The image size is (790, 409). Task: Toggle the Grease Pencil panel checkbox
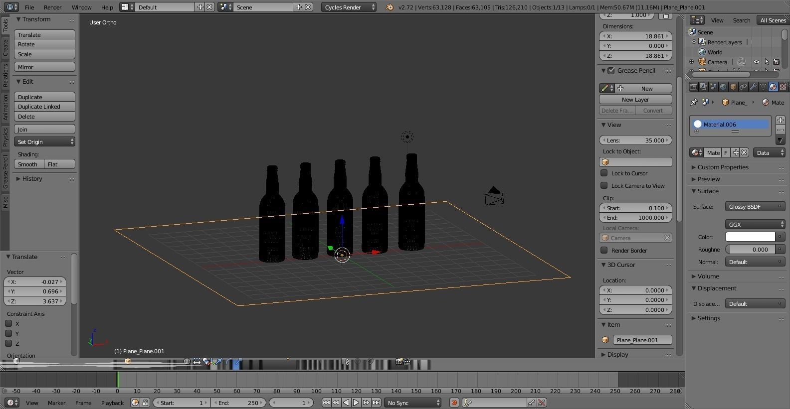[x=611, y=70]
